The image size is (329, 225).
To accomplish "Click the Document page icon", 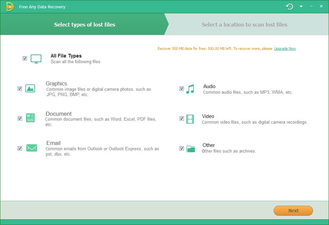I will (30, 118).
